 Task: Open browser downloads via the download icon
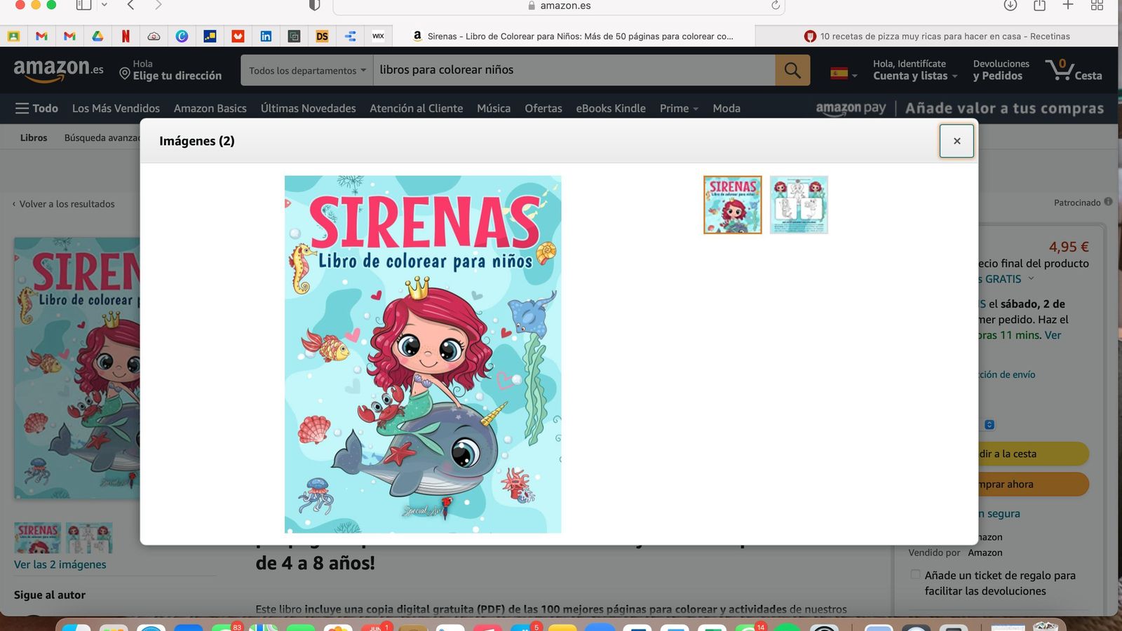tap(1010, 6)
